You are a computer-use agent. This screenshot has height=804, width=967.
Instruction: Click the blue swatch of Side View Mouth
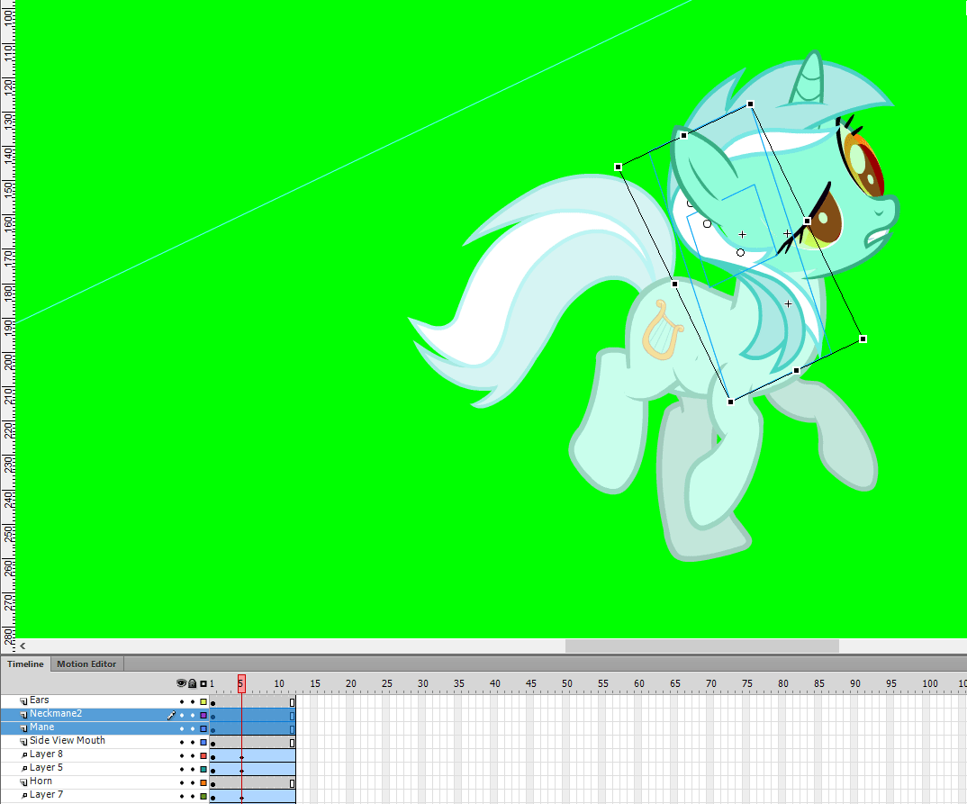pos(203,743)
